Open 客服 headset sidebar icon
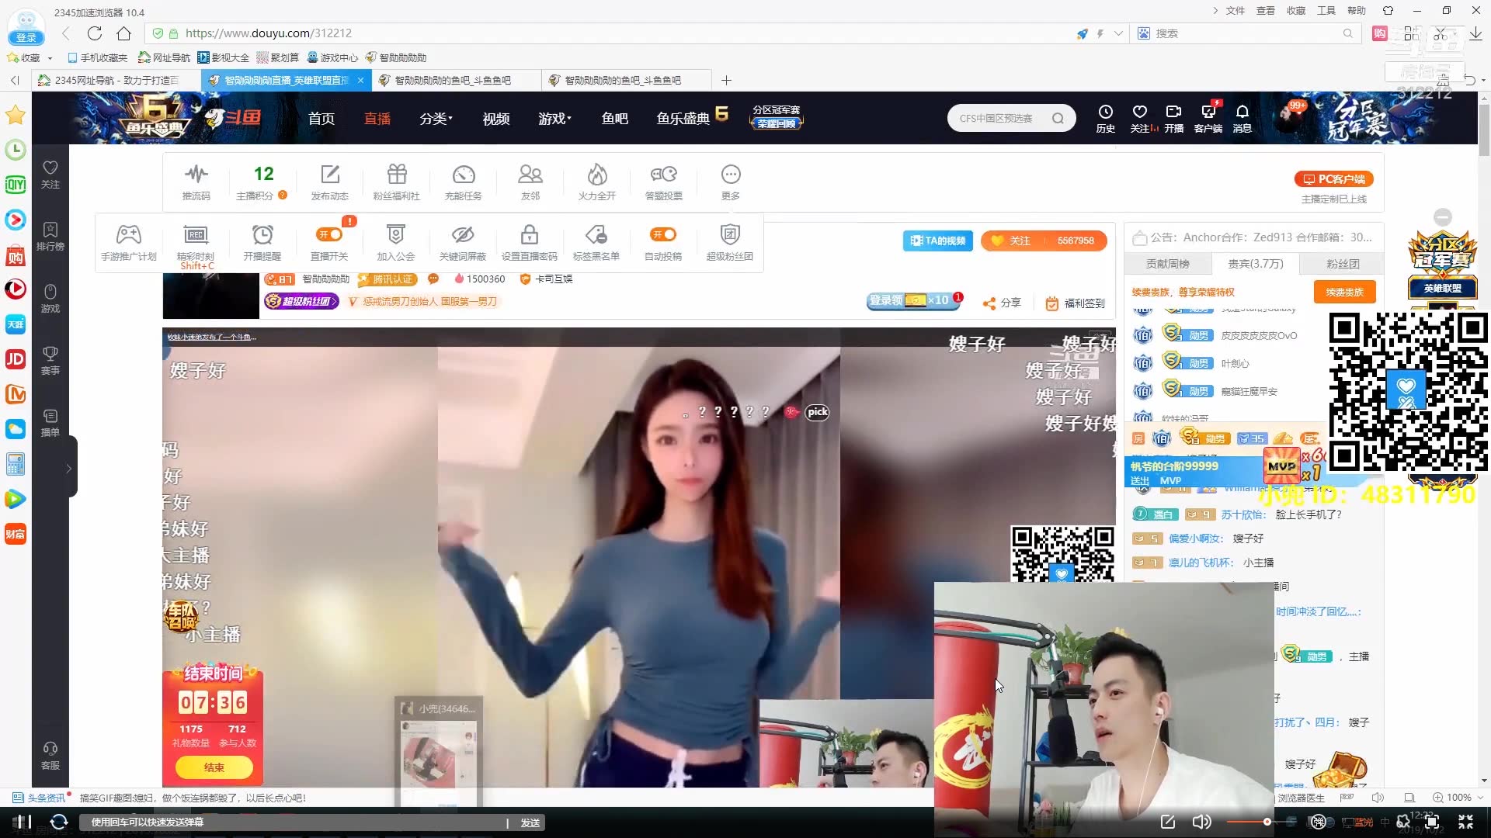The height and width of the screenshot is (838, 1491). pos(50,755)
